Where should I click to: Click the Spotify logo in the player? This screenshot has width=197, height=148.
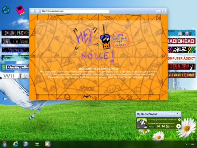(179, 119)
